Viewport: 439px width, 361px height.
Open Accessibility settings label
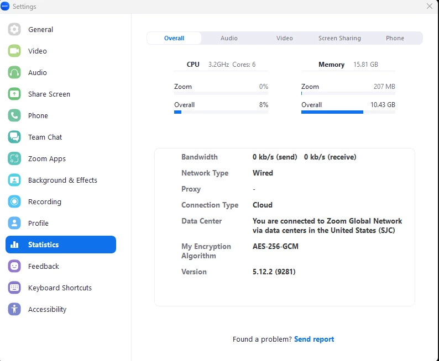[x=48, y=309]
